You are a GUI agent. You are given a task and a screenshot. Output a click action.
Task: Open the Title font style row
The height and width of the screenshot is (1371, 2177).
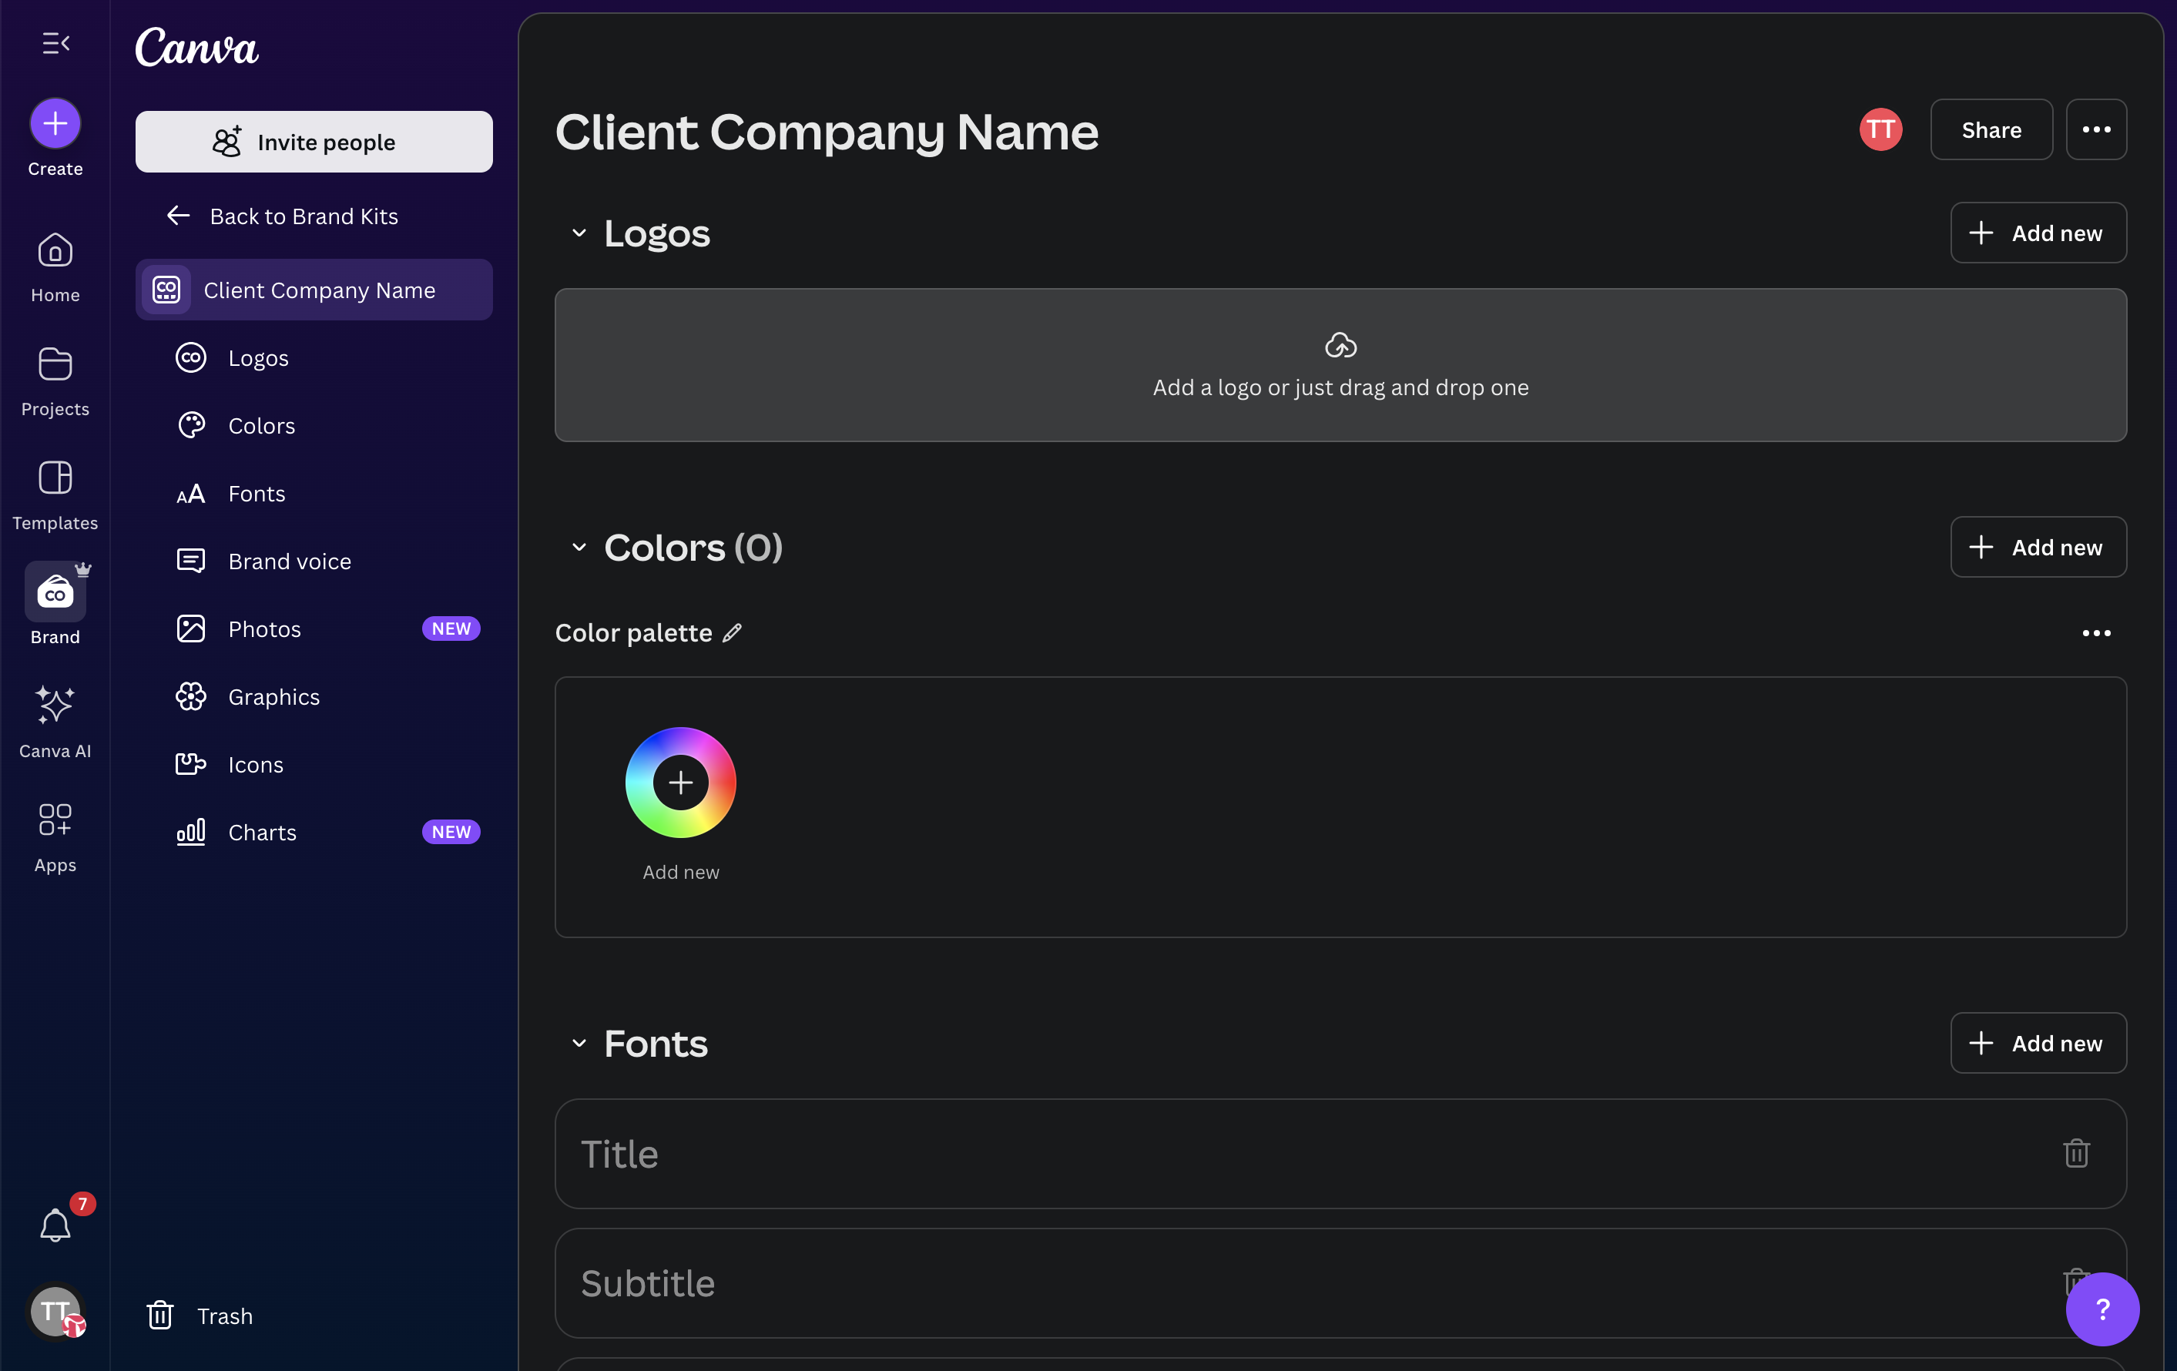(x=1340, y=1153)
